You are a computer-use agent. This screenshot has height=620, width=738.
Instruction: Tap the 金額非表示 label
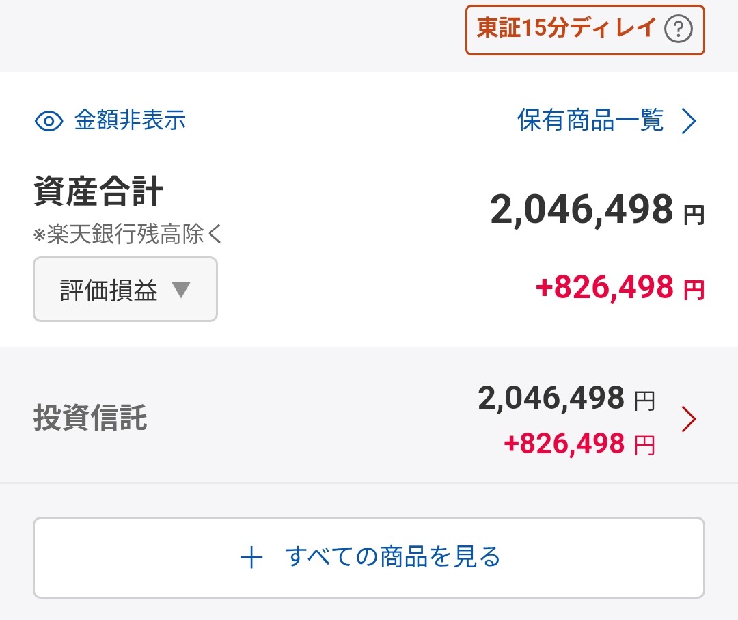130,121
